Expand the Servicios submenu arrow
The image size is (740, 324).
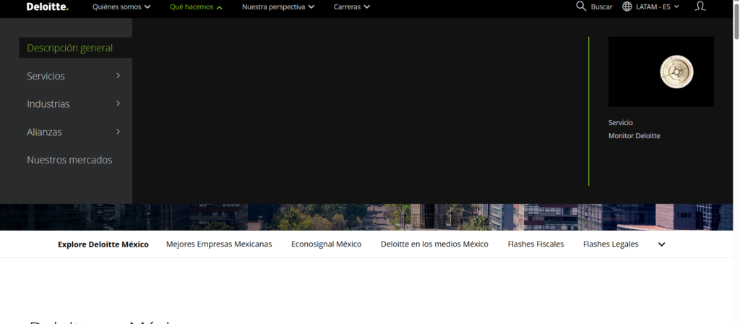click(118, 75)
